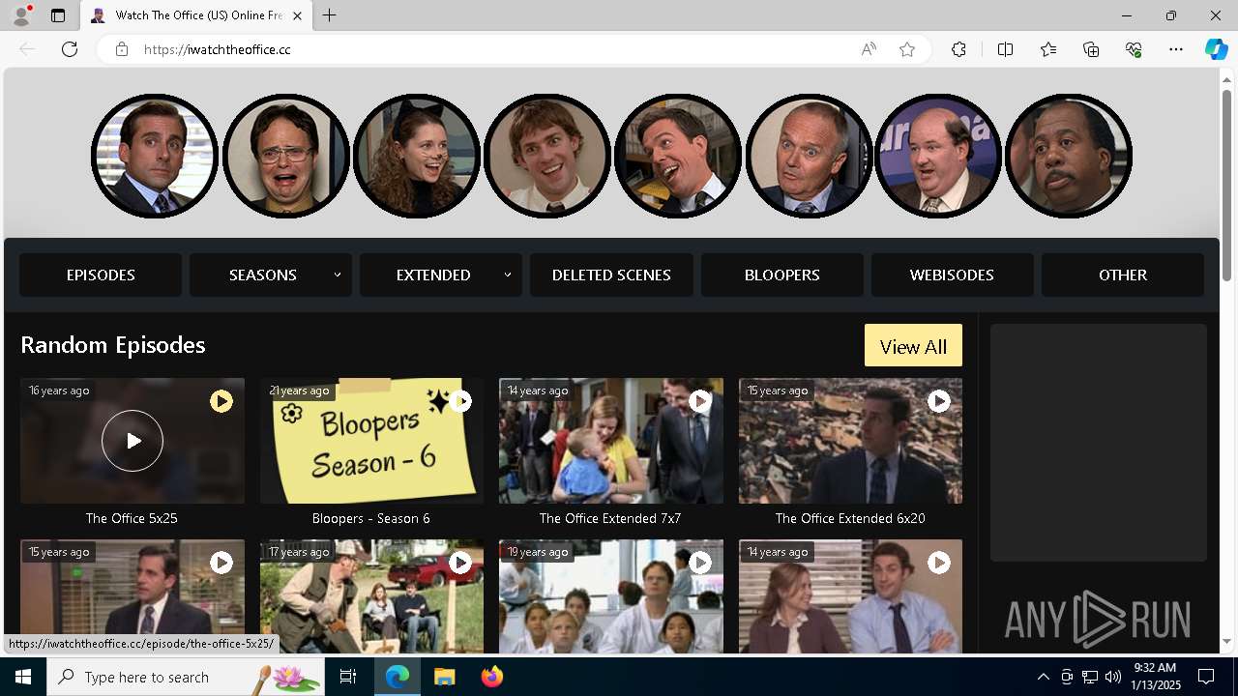Open Task View on taskbar
Image resolution: width=1238 pixels, height=696 pixels.
(x=348, y=677)
